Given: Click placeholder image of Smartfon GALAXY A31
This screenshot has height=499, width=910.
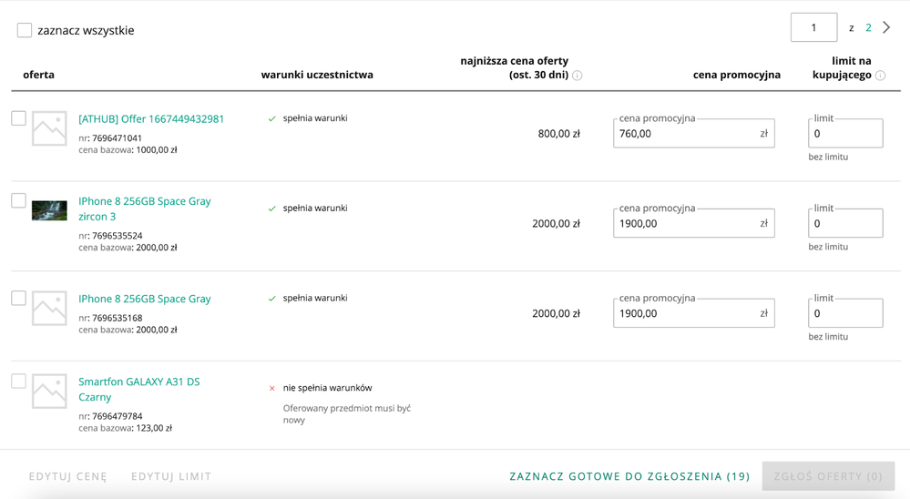Looking at the screenshot, I should (x=49, y=391).
